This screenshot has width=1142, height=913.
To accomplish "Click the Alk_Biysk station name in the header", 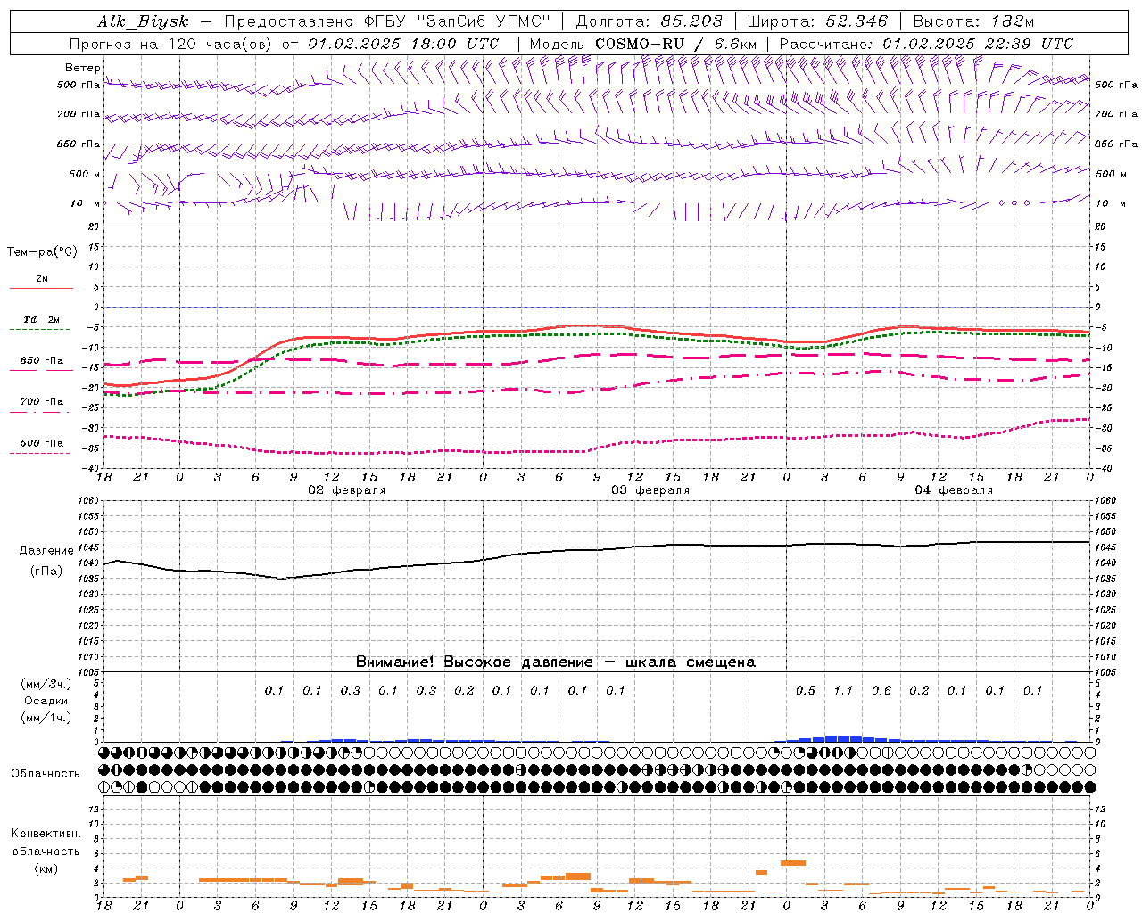I will pyautogui.click(x=143, y=21).
